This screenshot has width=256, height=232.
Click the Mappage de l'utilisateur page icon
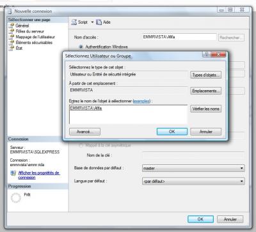pyautogui.click(x=12, y=37)
